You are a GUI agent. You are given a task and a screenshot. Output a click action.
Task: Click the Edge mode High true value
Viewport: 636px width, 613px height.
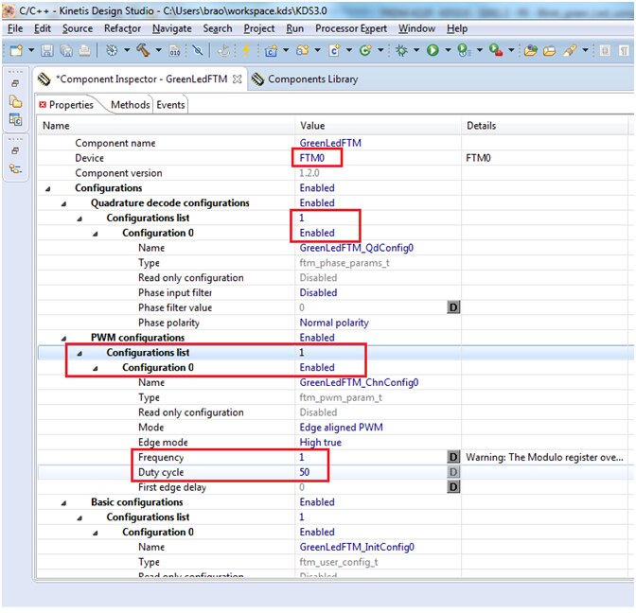pos(321,442)
